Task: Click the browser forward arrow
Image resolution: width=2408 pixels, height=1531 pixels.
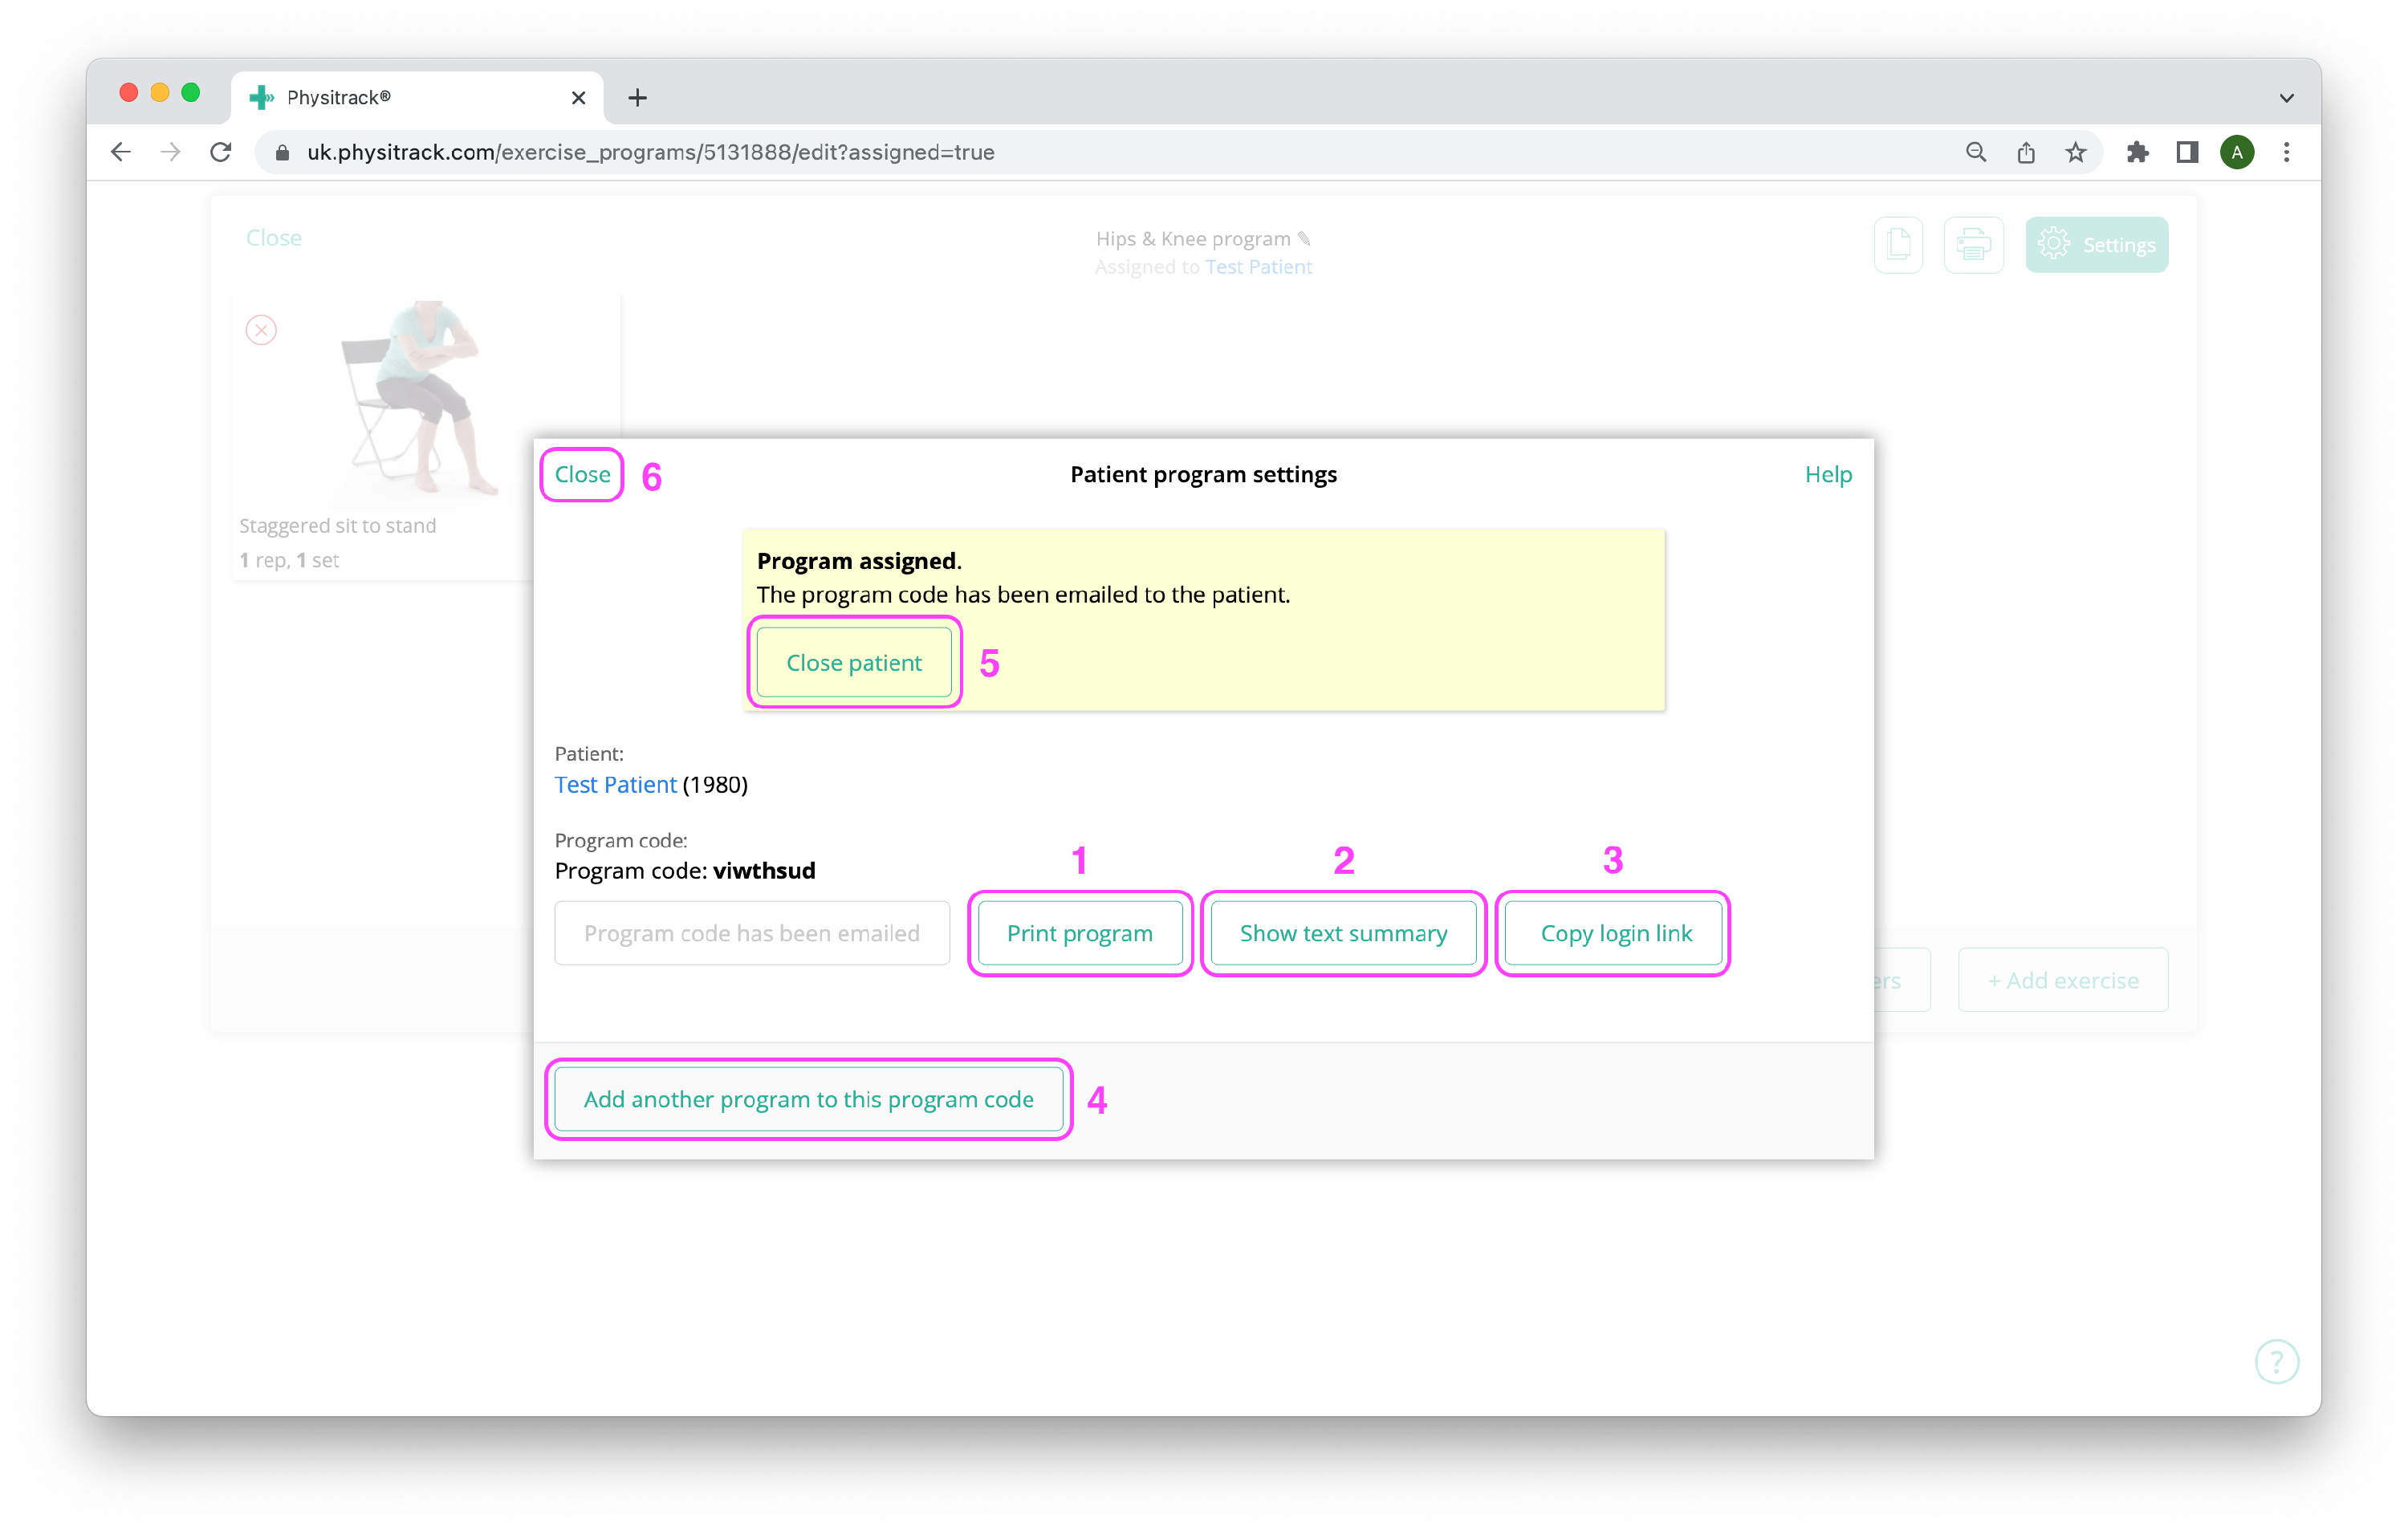Action: coord(171,152)
